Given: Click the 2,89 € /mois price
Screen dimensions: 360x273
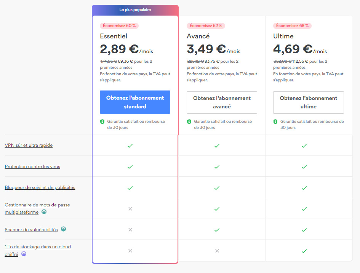Looking at the screenshot, I should coord(126,49).
